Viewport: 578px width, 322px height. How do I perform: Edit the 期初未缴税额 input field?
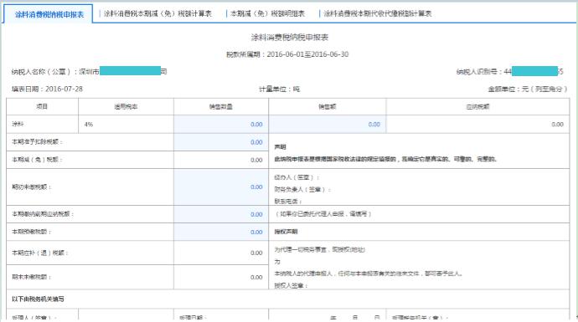click(x=221, y=187)
